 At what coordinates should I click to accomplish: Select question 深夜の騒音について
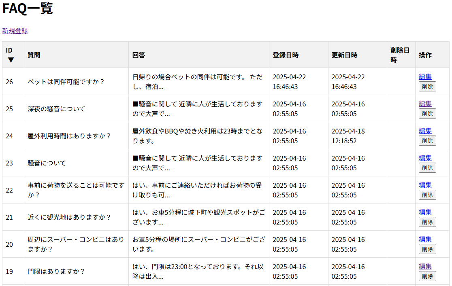57,109
